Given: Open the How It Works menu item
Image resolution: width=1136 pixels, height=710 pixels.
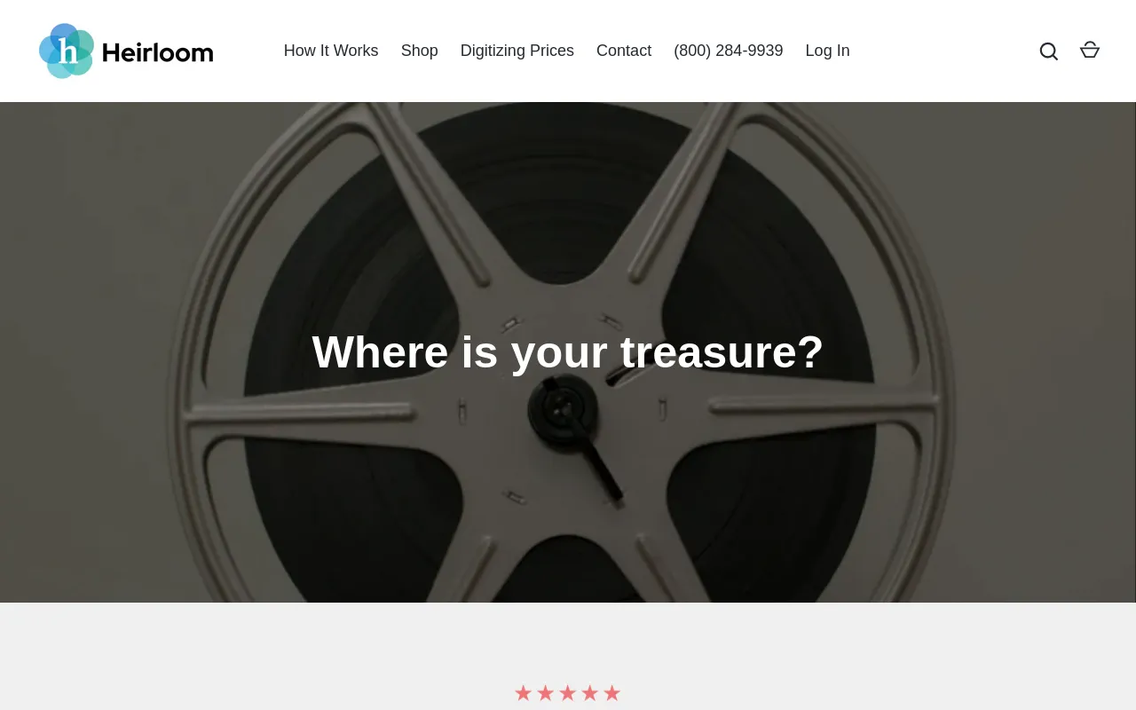Looking at the screenshot, I should point(331,51).
